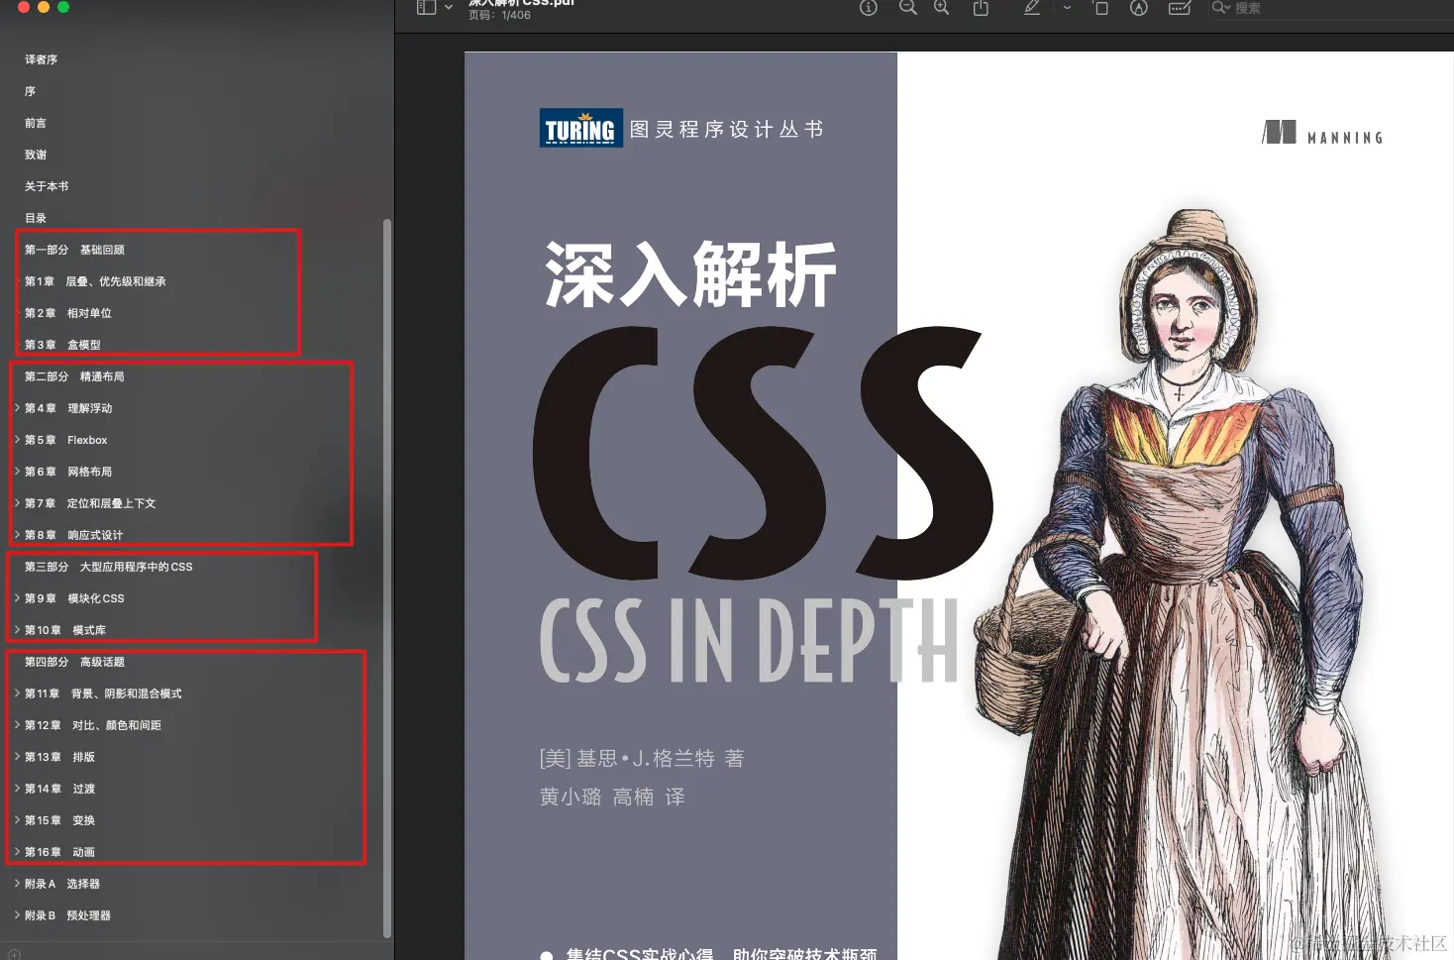
Task: Open the search options magnifier menu
Action: pyautogui.click(x=1221, y=7)
